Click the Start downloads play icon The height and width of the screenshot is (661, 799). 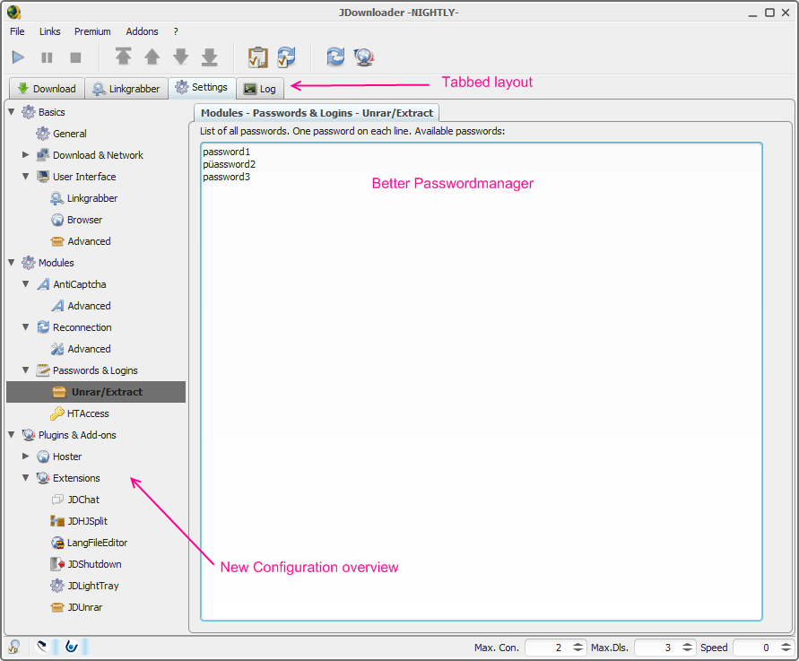coord(18,57)
